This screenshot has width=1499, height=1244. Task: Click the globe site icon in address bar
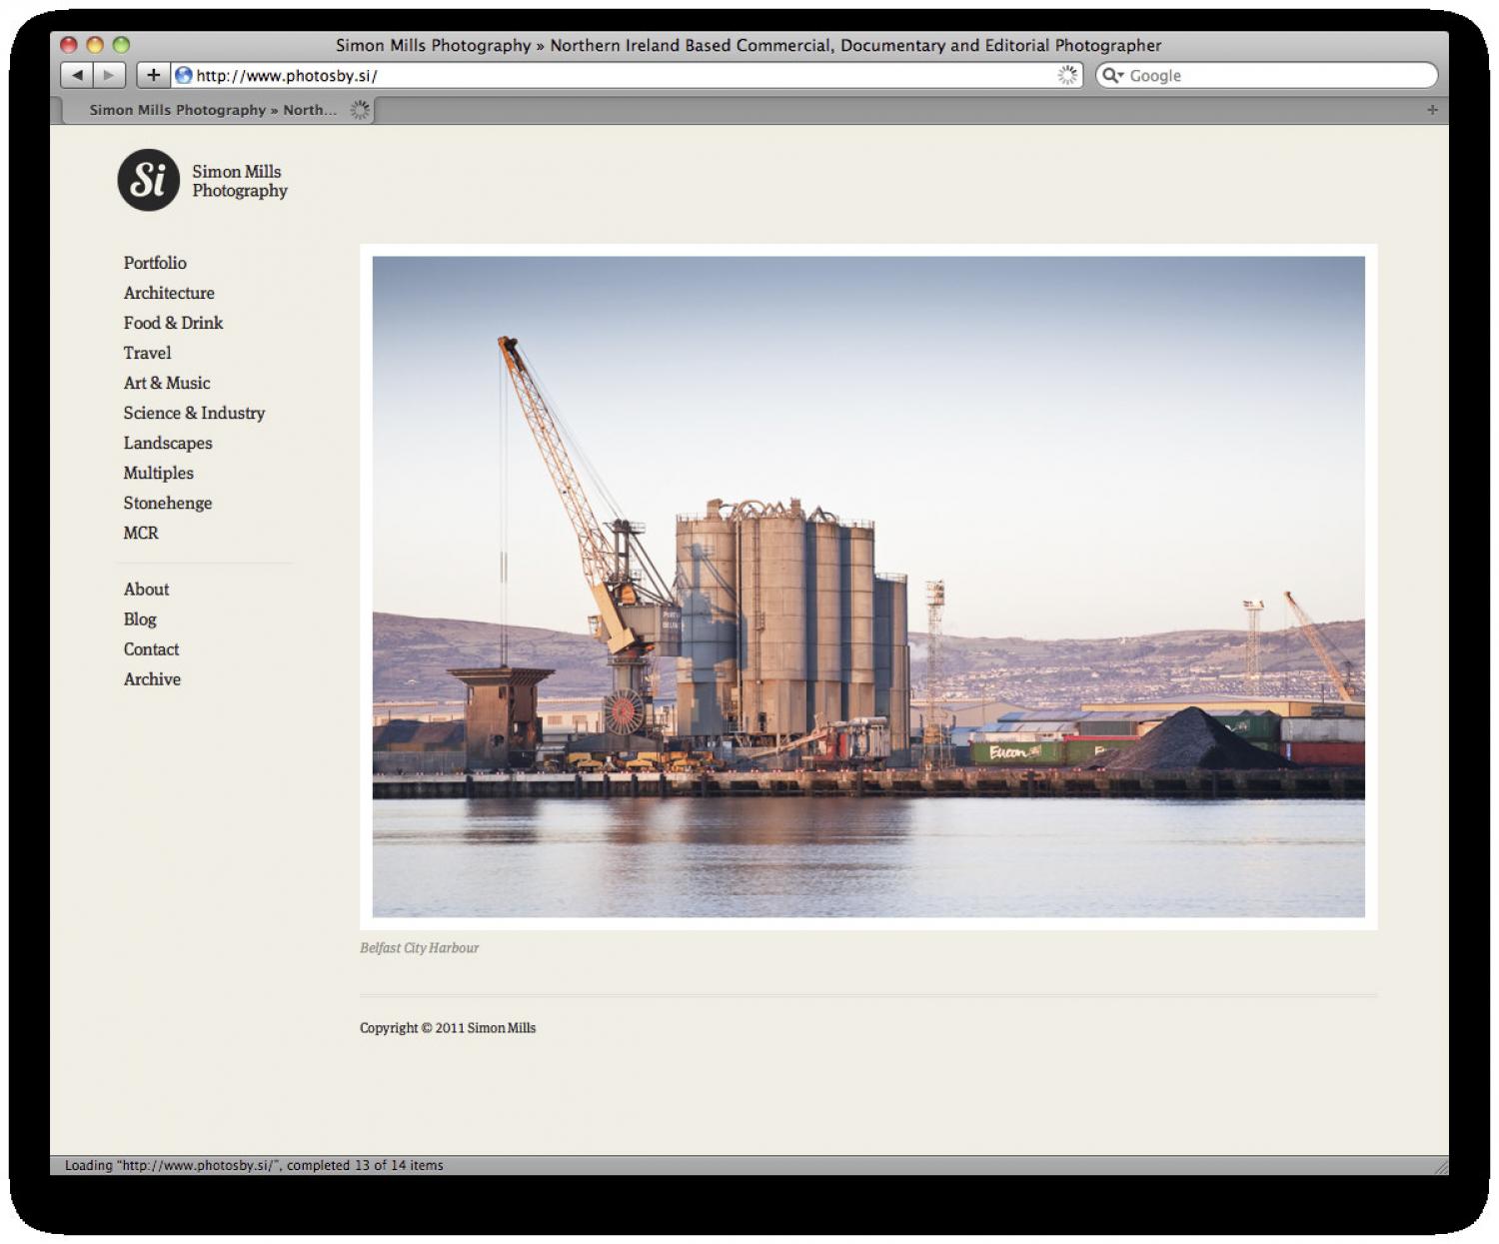(184, 75)
